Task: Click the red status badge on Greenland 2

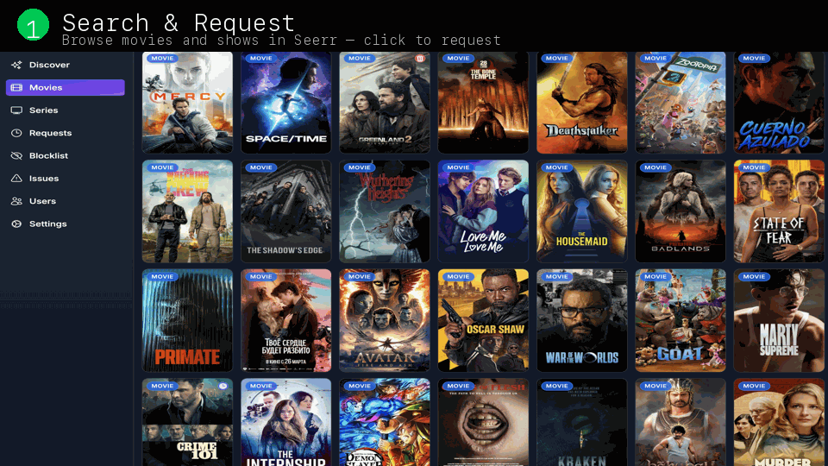Action: (x=420, y=59)
